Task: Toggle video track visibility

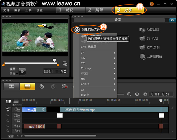Action: [x=17, y=110]
